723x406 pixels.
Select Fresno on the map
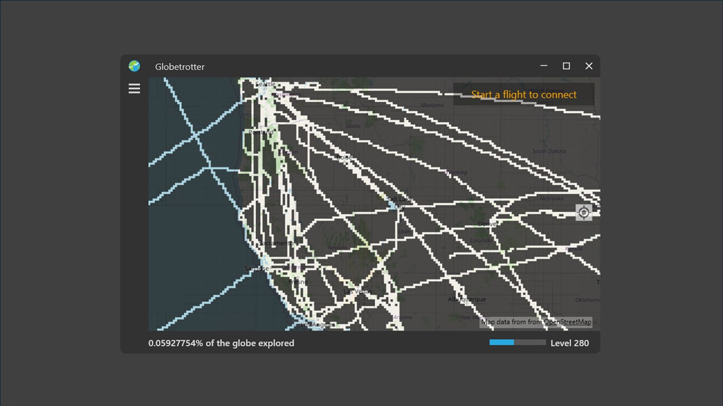298,282
